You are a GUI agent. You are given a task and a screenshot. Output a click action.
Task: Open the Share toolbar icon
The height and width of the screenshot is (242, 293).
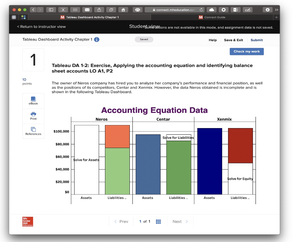pyautogui.click(x=99, y=10)
